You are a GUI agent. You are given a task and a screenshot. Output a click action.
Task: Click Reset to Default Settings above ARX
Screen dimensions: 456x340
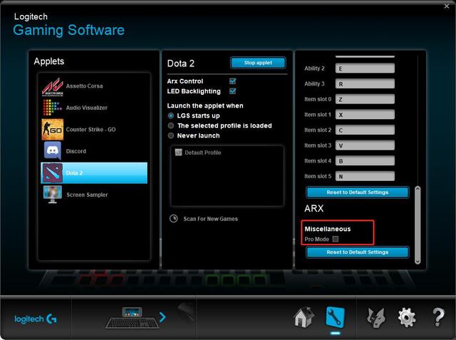coord(358,192)
